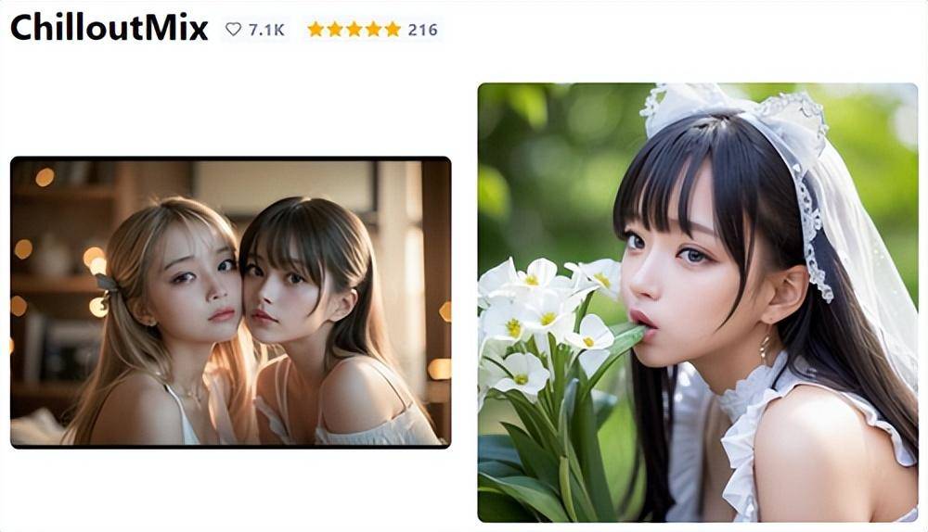Open the girl-with-flowers portrait preview image

(698, 302)
